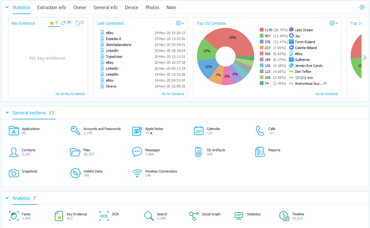Collapse the Analytics panel

click(7, 198)
